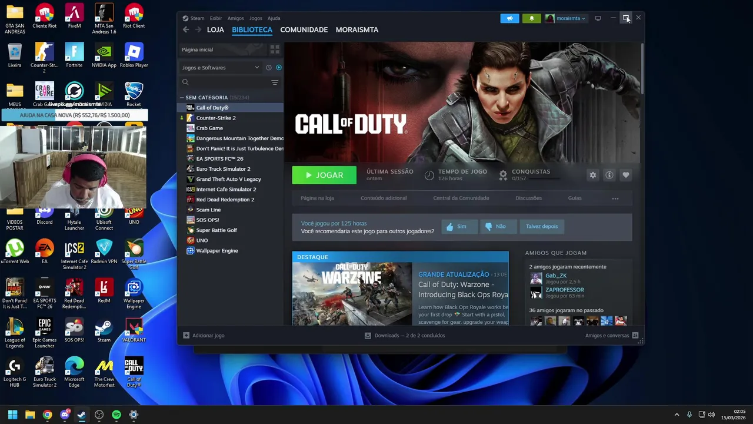Open Epic Games Launcher desktop shortcut

tap(45, 333)
